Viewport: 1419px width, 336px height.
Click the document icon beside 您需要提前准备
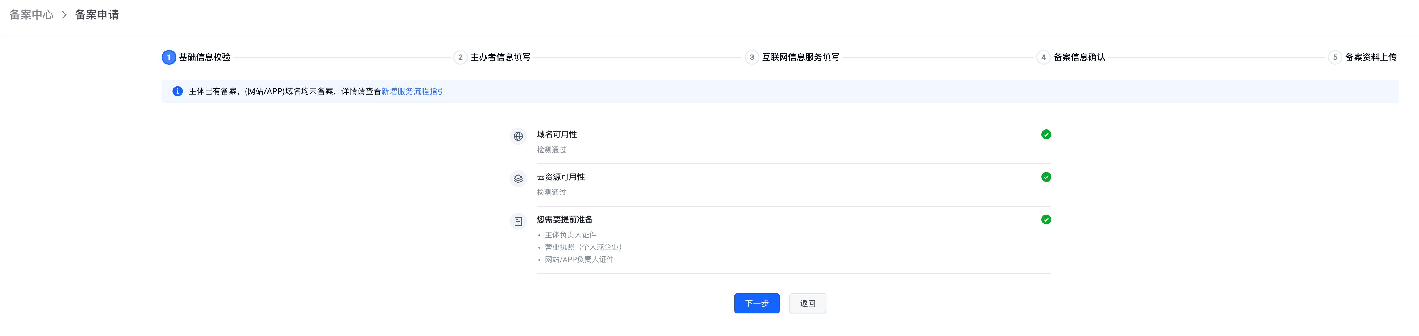tap(518, 221)
